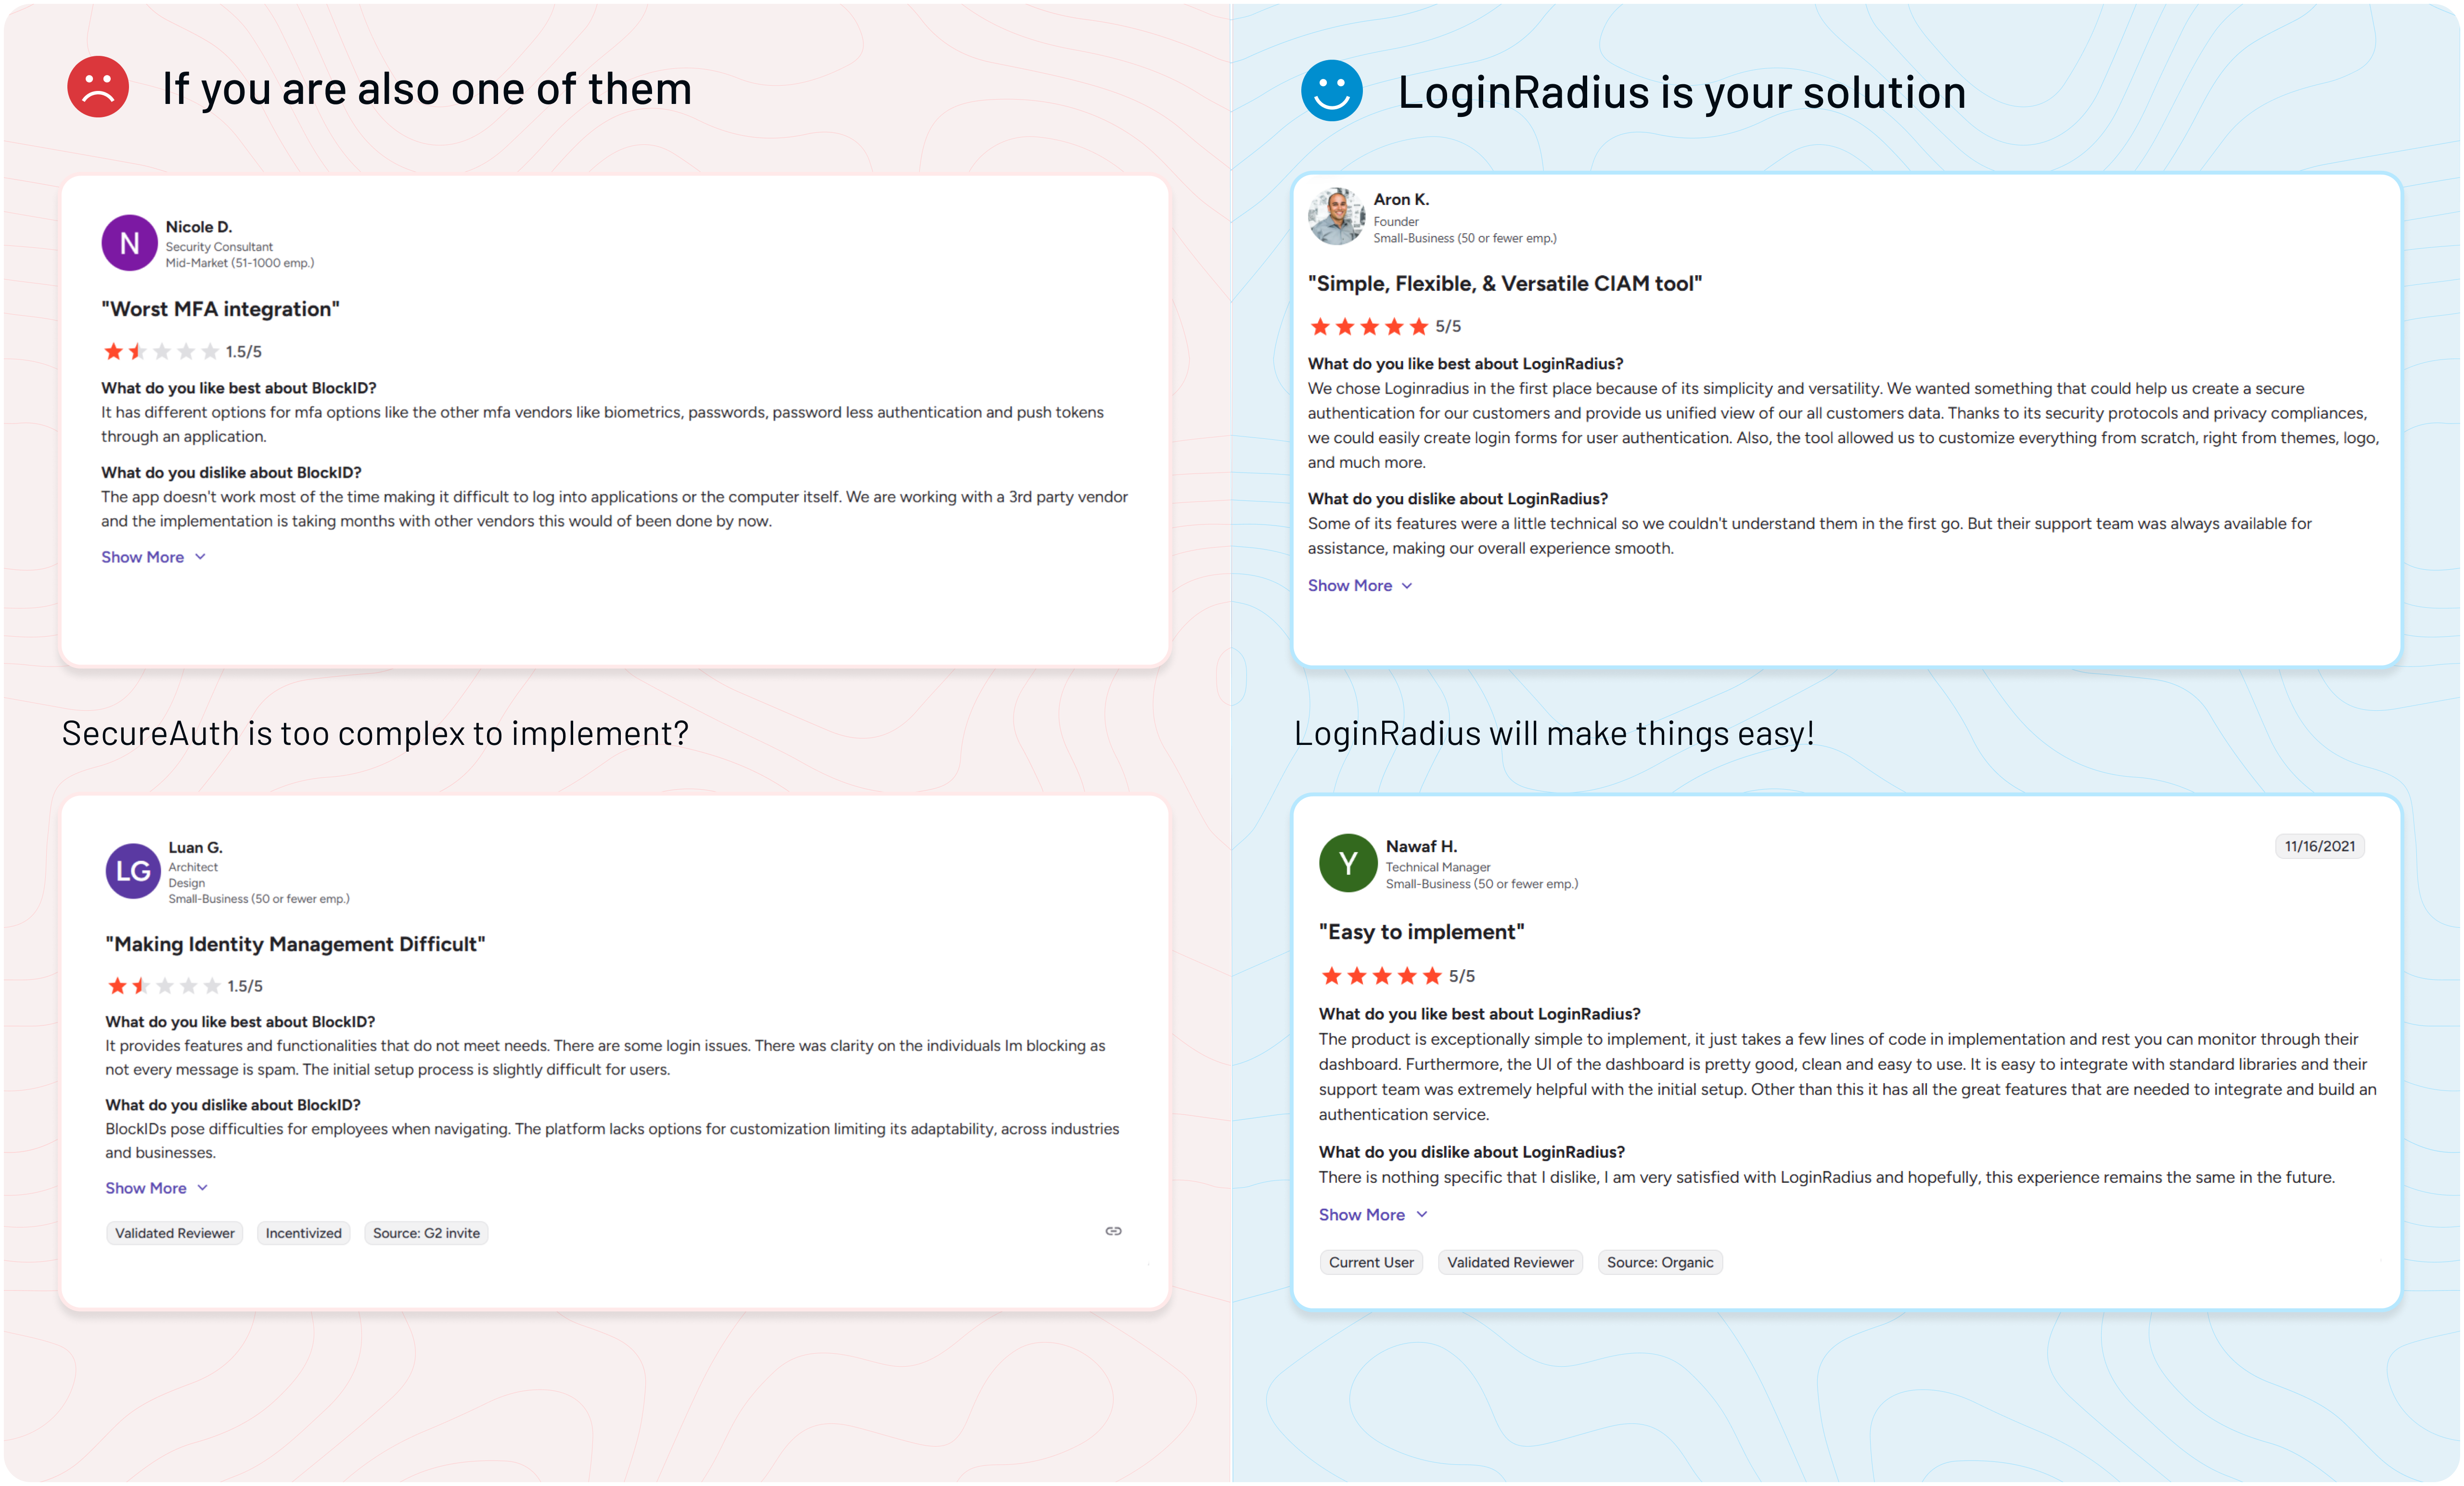Click the red sad face icon
The width and height of the screenshot is (2464, 1486).
(x=98, y=87)
